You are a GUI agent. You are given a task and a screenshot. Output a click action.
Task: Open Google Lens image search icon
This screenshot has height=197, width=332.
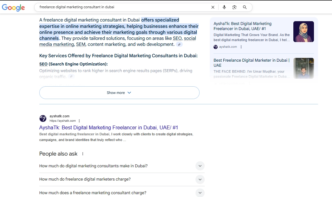pyautogui.click(x=234, y=7)
